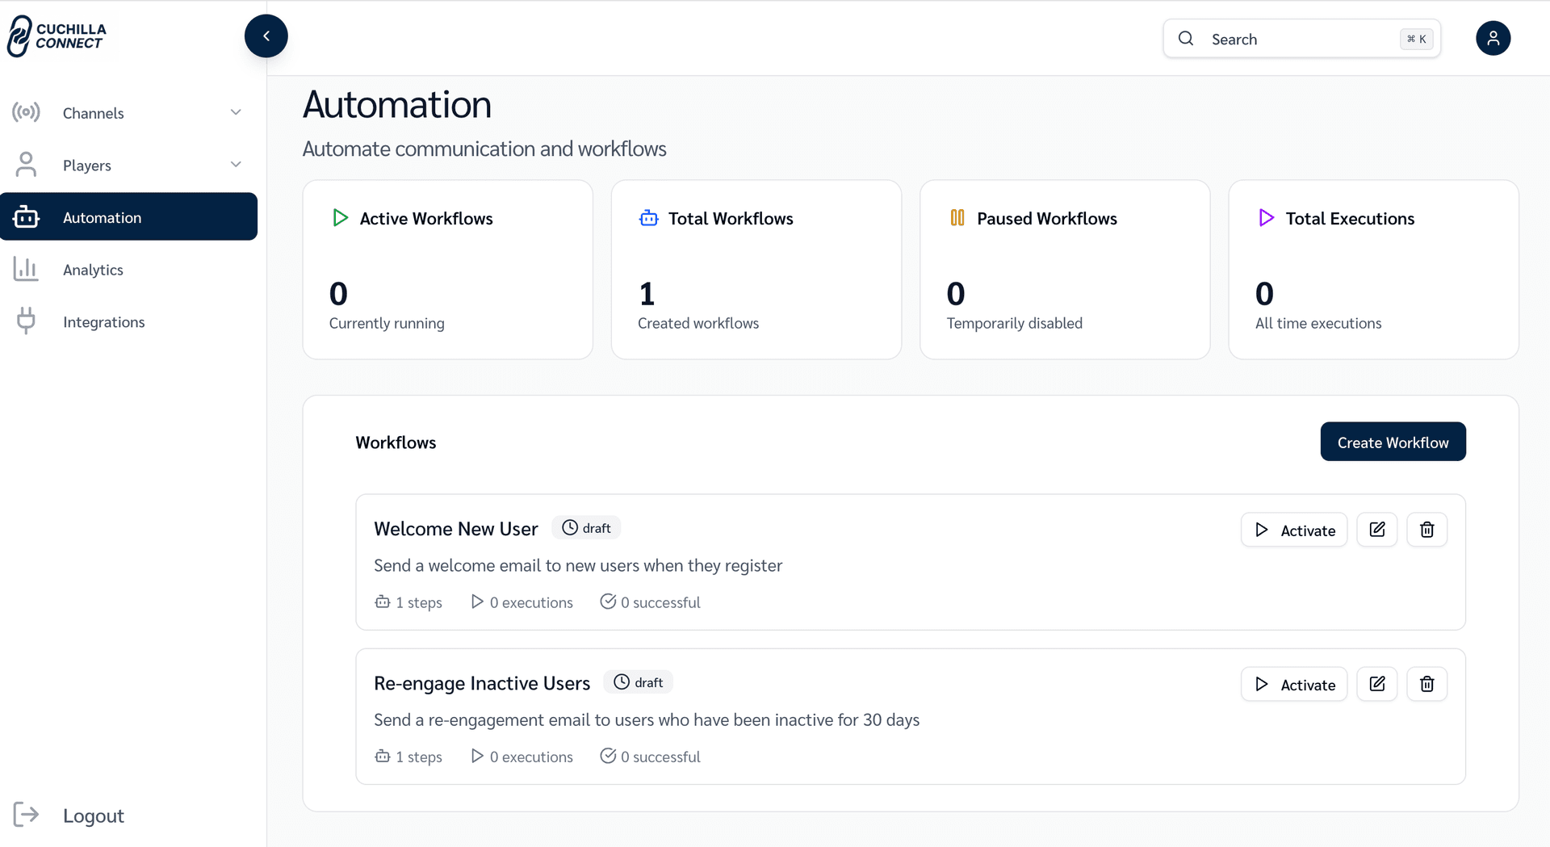The image size is (1550, 847).
Task: Activate the Welcome New User workflow
Action: point(1294,530)
